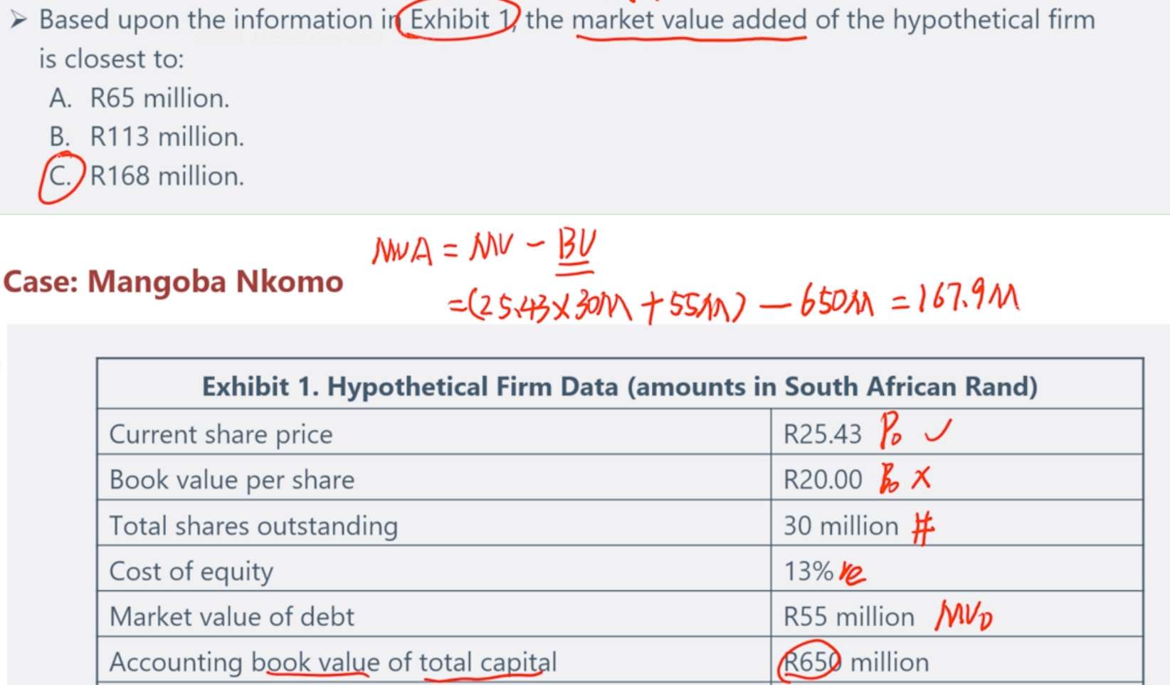Click the red circled letter C
The height and width of the screenshot is (685, 1170).
tap(60, 177)
